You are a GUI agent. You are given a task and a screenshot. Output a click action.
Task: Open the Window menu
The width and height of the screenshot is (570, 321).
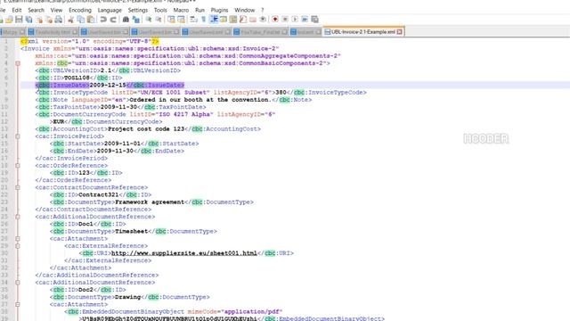pos(244,10)
